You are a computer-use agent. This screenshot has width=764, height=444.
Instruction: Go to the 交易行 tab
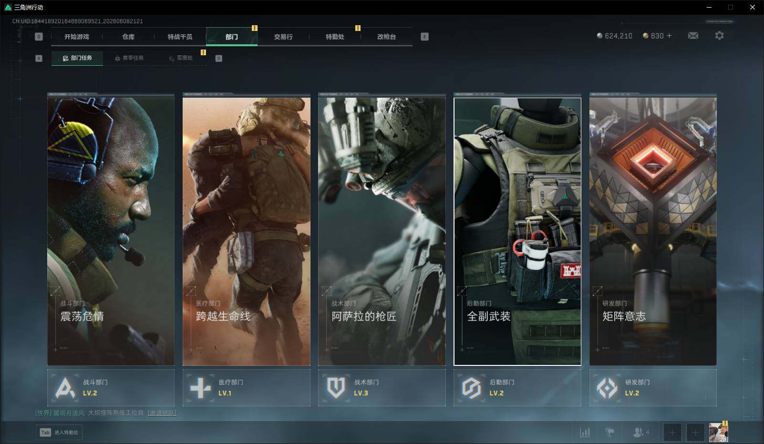tap(283, 37)
